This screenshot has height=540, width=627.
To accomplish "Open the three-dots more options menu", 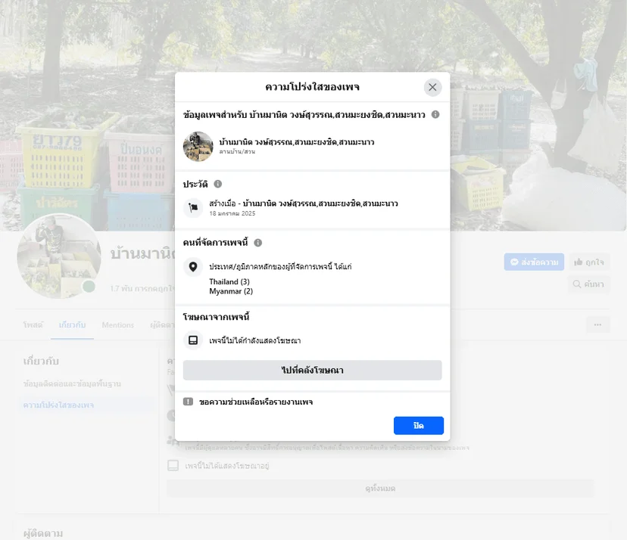I will 597,324.
